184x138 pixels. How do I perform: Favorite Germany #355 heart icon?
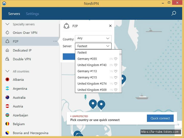point(116,59)
